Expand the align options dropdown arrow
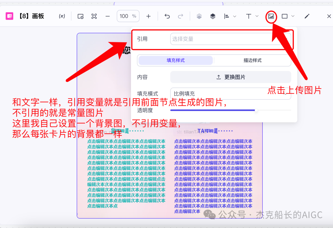Image resolution: width=333 pixels, height=228 pixels. pos(235,16)
